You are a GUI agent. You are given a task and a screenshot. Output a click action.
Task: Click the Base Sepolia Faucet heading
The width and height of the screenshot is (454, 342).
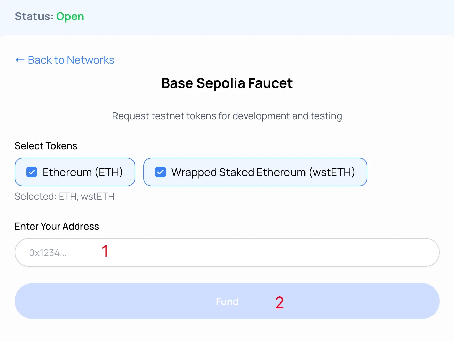click(x=227, y=83)
